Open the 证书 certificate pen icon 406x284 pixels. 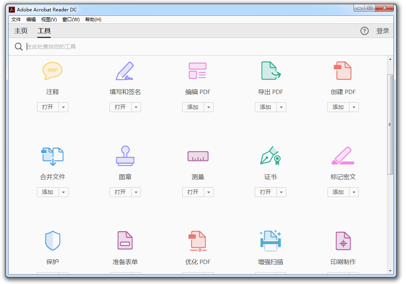tap(271, 156)
